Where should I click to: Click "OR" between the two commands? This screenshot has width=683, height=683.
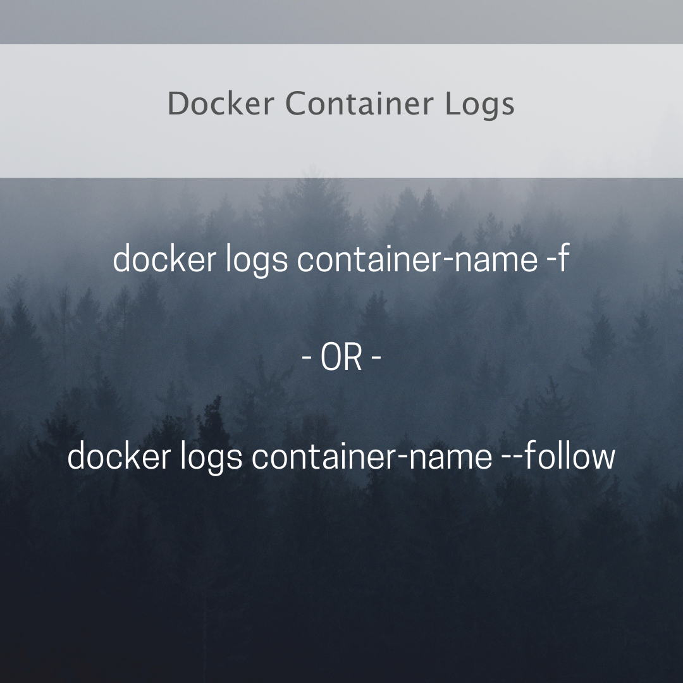pos(341,357)
